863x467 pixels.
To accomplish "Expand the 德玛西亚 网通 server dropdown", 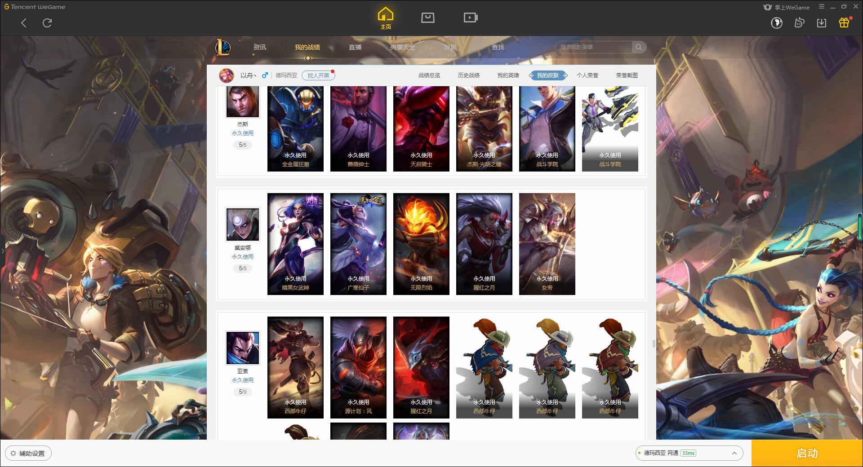I will click(x=689, y=453).
